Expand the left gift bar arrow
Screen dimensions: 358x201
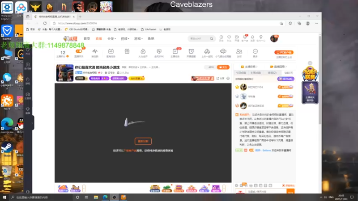coord(84,188)
